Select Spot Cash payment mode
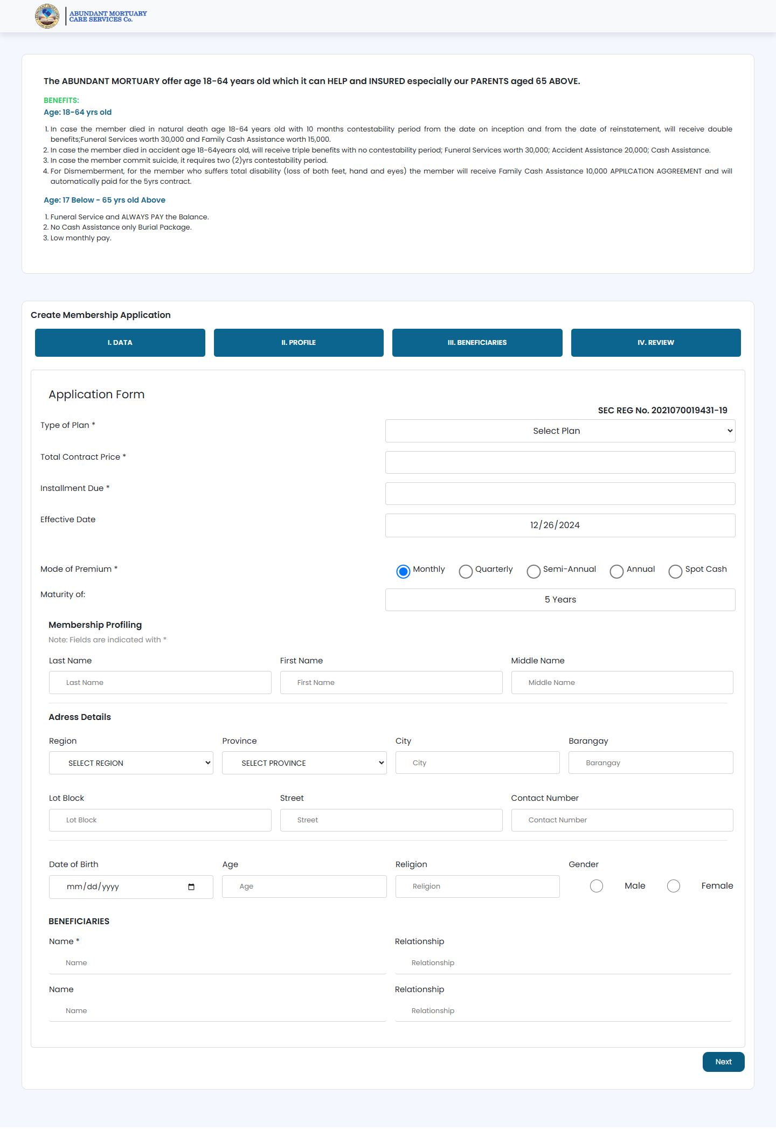The width and height of the screenshot is (776, 1129). coord(675,571)
